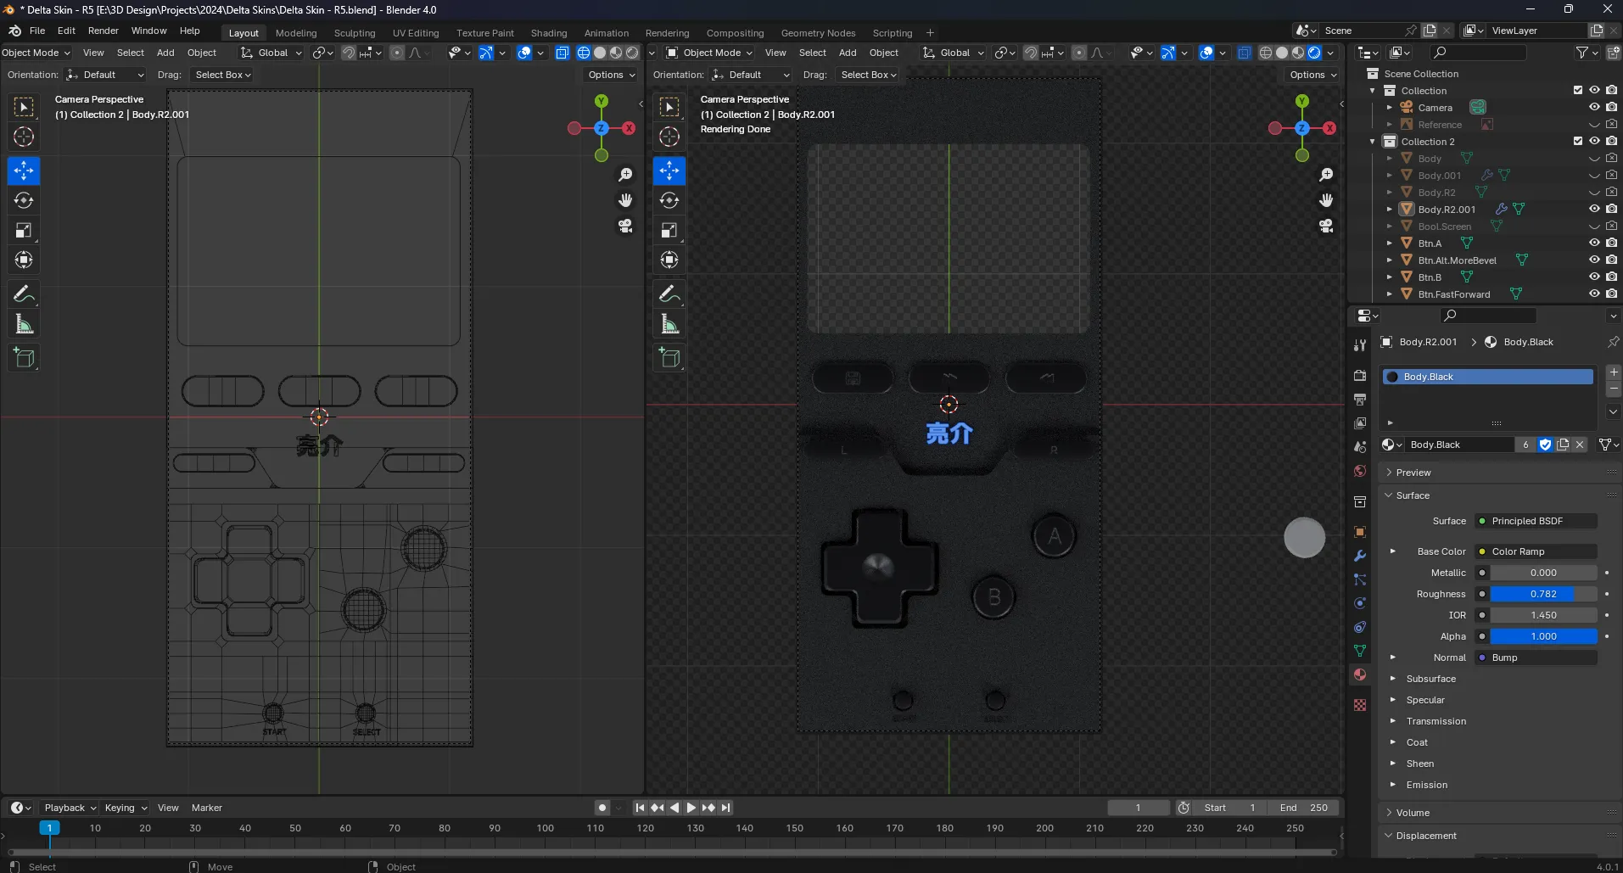Open the Render menu

pyautogui.click(x=103, y=31)
